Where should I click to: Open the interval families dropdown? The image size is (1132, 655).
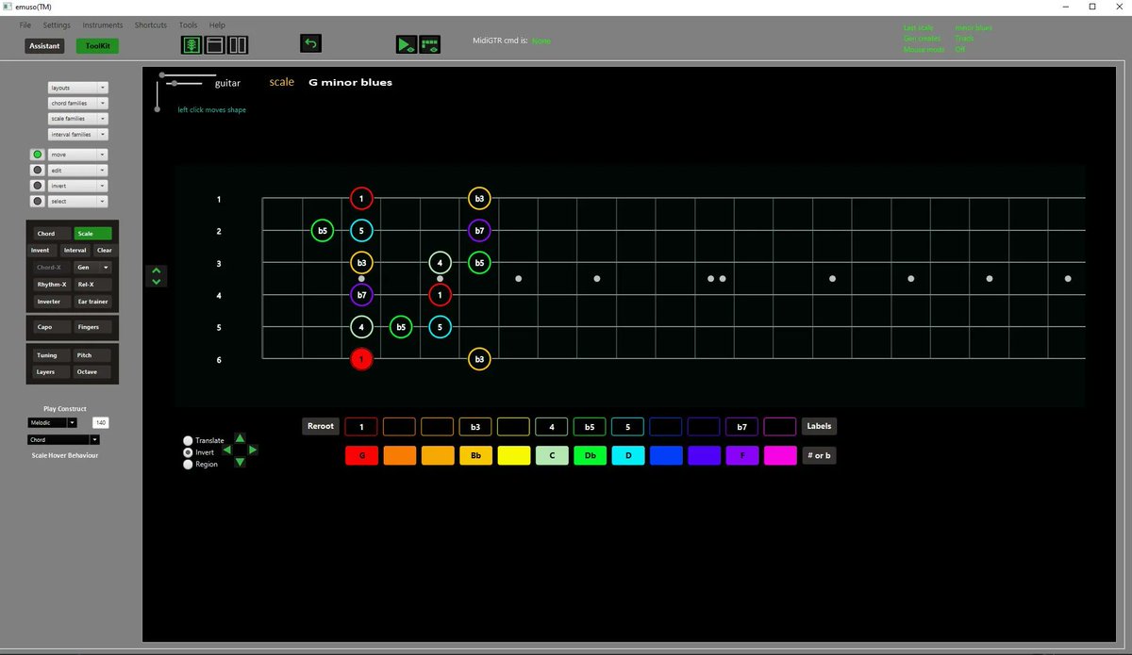click(78, 135)
